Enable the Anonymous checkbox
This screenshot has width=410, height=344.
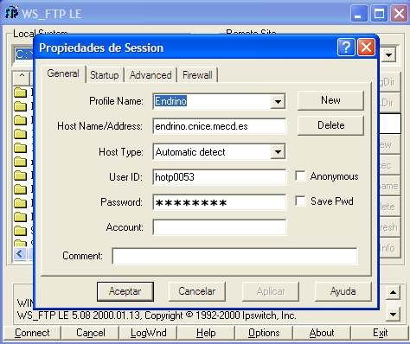300,176
